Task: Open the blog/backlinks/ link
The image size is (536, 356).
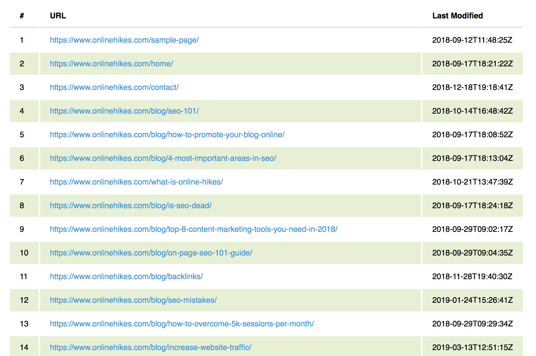Action: 126,277
